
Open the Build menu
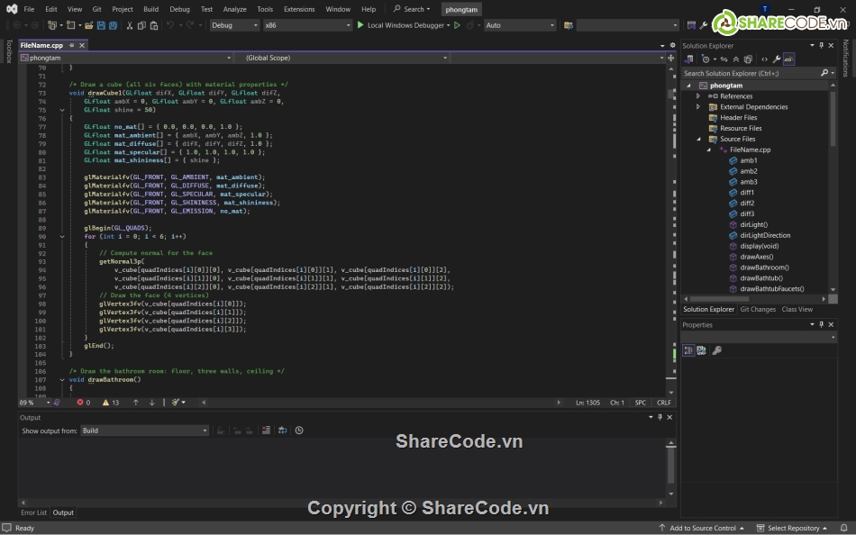tap(150, 9)
